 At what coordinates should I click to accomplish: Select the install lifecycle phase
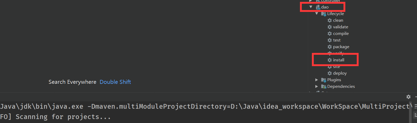338,60
